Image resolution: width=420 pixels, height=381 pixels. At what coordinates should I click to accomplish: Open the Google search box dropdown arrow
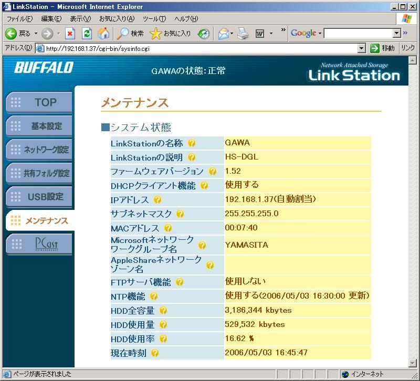pyautogui.click(x=397, y=33)
